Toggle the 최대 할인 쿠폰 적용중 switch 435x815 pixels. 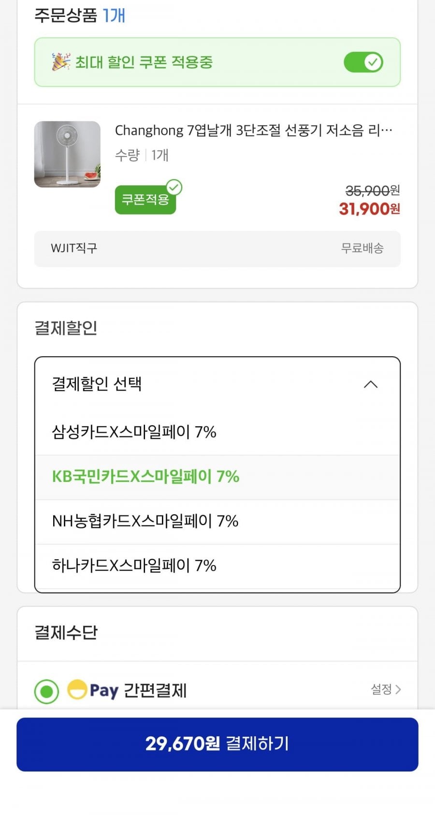(x=363, y=62)
